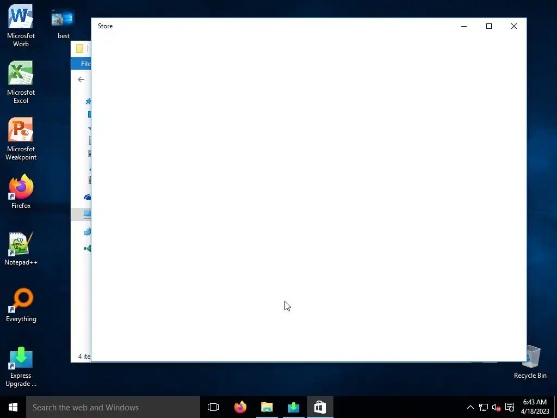Open the Microsfot Excol desktop icon
Viewport: 557px width, 418px height.
[x=21, y=82]
